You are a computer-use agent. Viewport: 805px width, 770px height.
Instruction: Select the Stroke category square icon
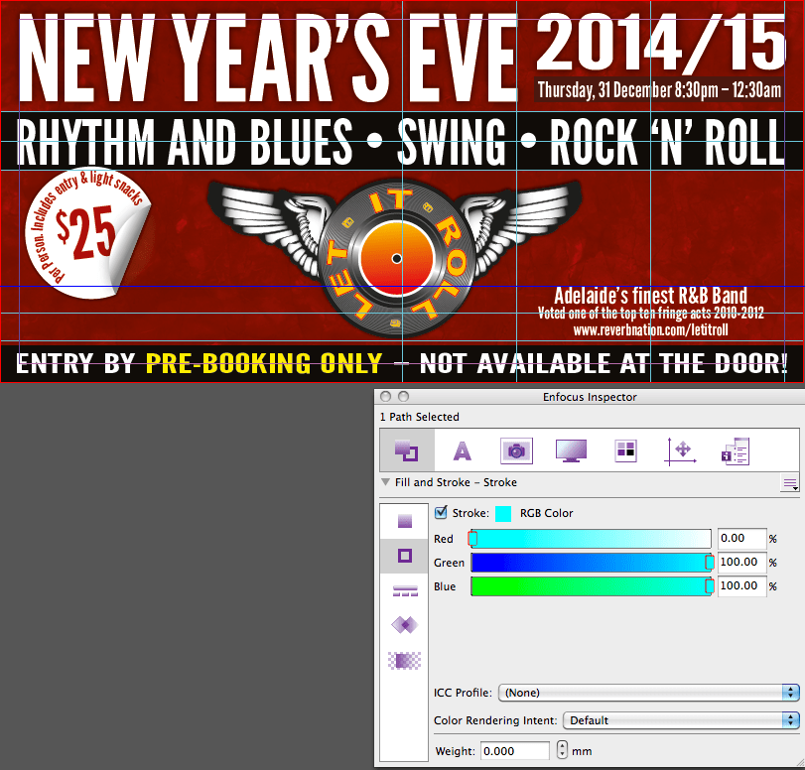coord(405,556)
